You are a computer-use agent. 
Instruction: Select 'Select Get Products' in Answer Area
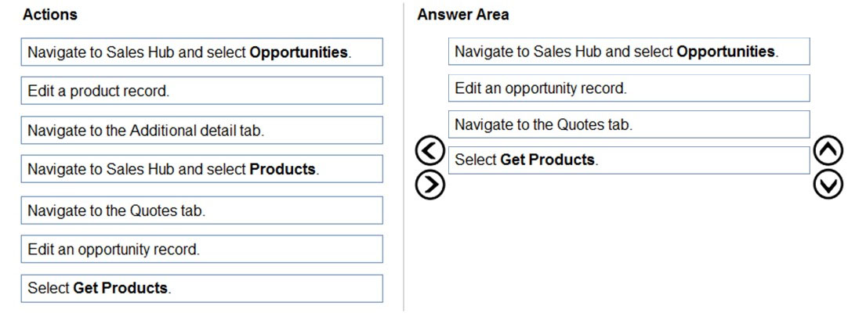tap(629, 160)
